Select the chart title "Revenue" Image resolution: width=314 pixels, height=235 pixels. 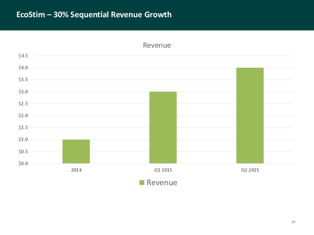tap(157, 45)
